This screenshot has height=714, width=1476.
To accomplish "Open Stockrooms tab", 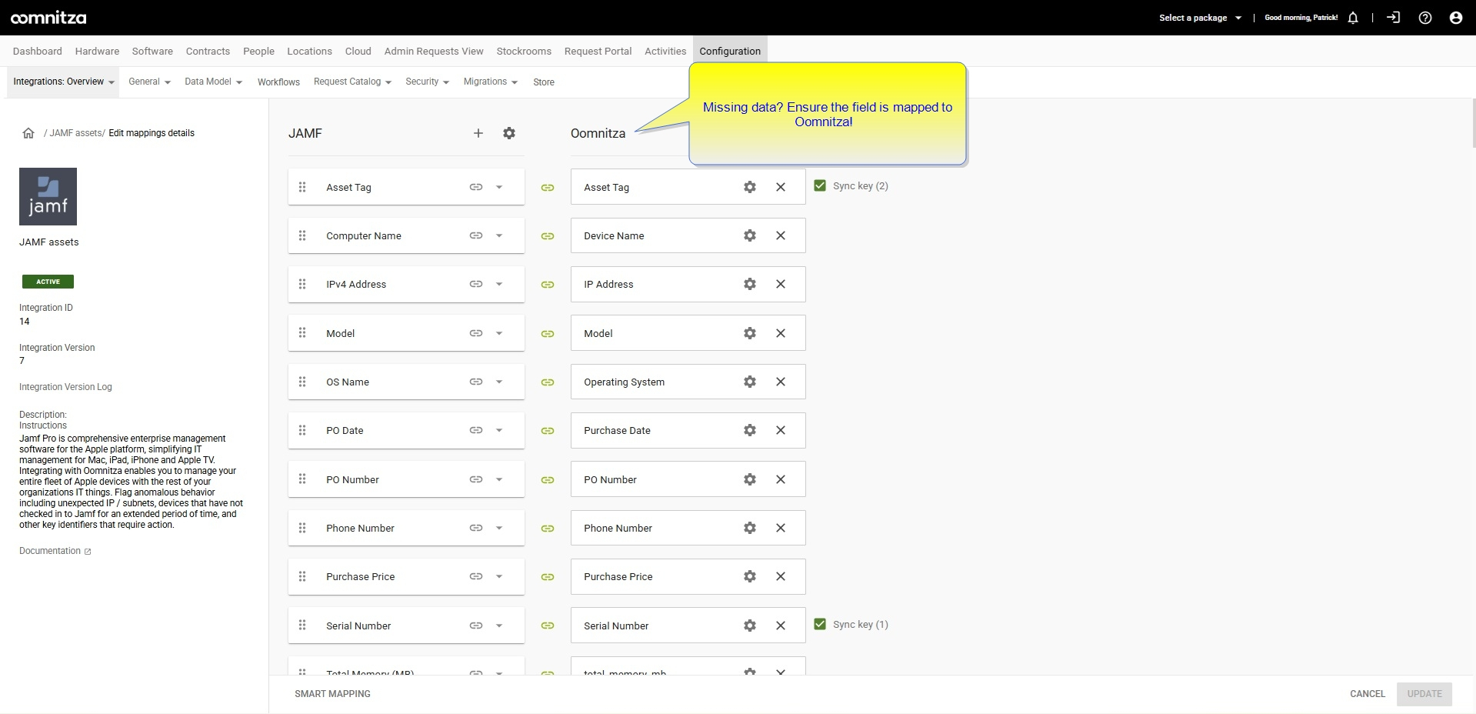I will tap(524, 52).
